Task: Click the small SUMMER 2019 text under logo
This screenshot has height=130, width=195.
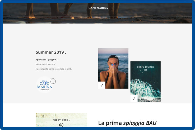Action: pyautogui.click(x=44, y=90)
